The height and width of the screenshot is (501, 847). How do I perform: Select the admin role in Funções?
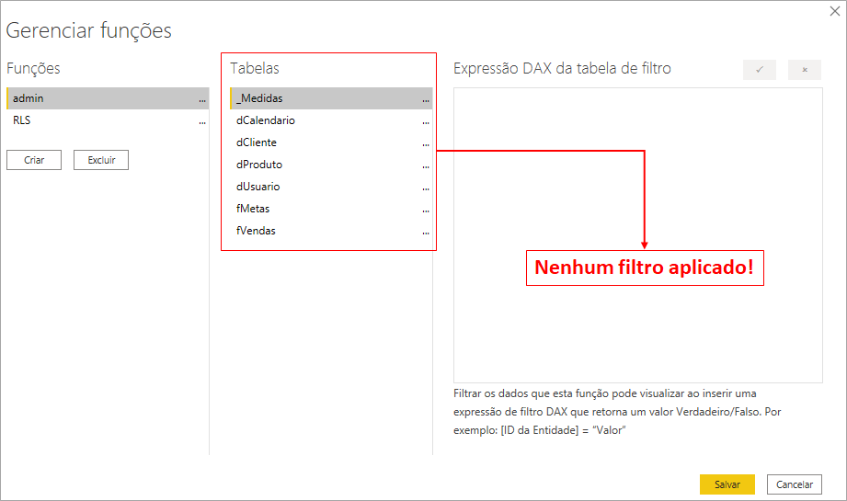[x=29, y=98]
